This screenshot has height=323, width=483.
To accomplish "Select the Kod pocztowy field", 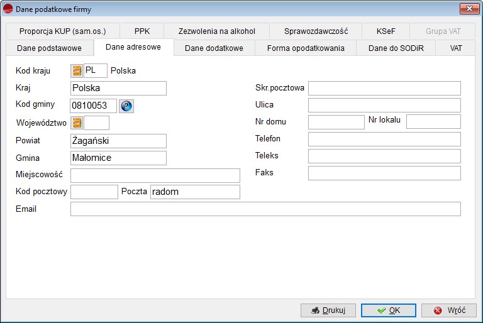I will click(94, 192).
